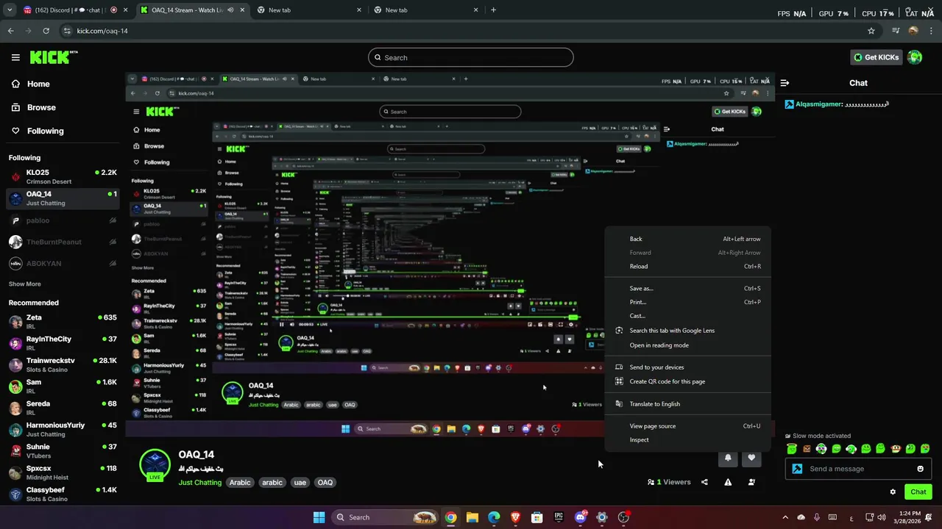Click the OAQ_14 streamer avatar

click(x=155, y=466)
